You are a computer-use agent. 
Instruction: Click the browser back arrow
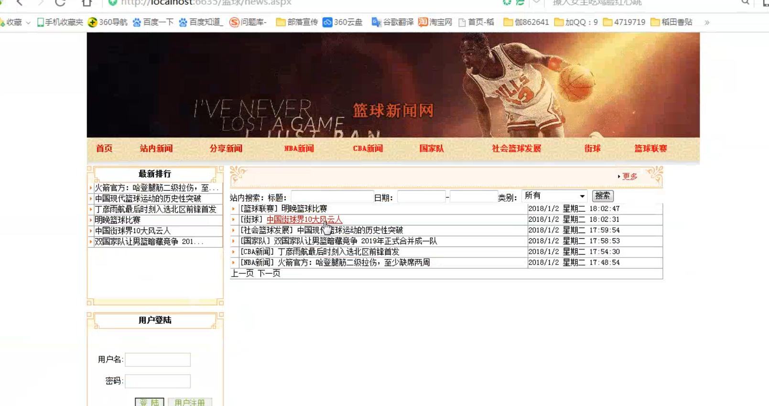point(20,3)
